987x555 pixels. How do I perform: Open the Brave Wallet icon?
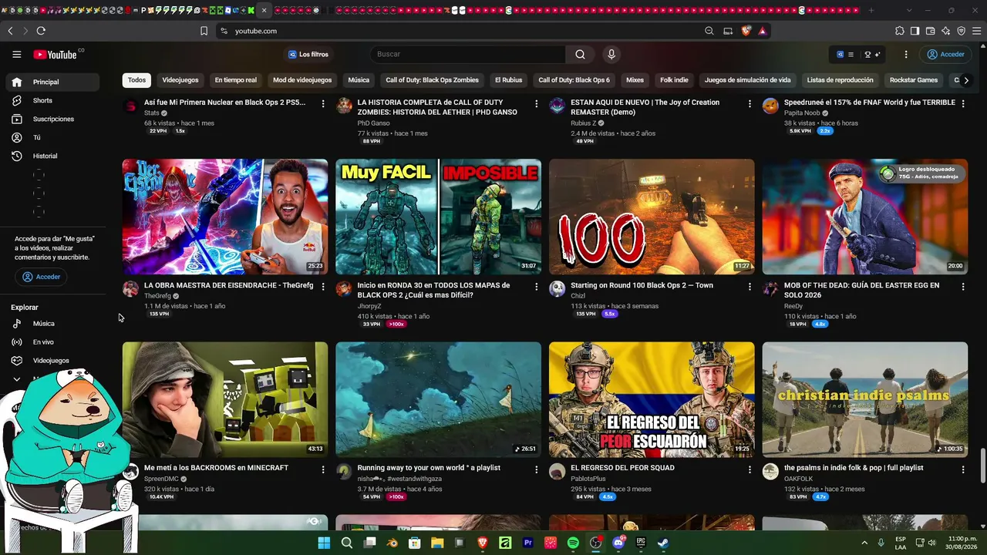[x=931, y=31]
